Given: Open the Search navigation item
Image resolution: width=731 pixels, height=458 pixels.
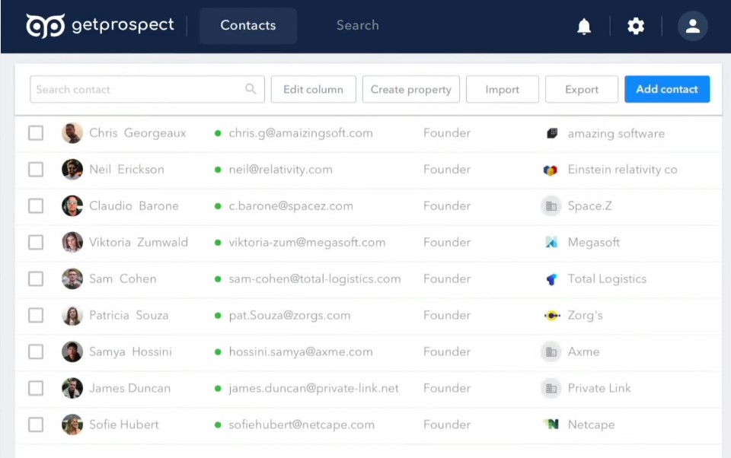Looking at the screenshot, I should (x=357, y=25).
